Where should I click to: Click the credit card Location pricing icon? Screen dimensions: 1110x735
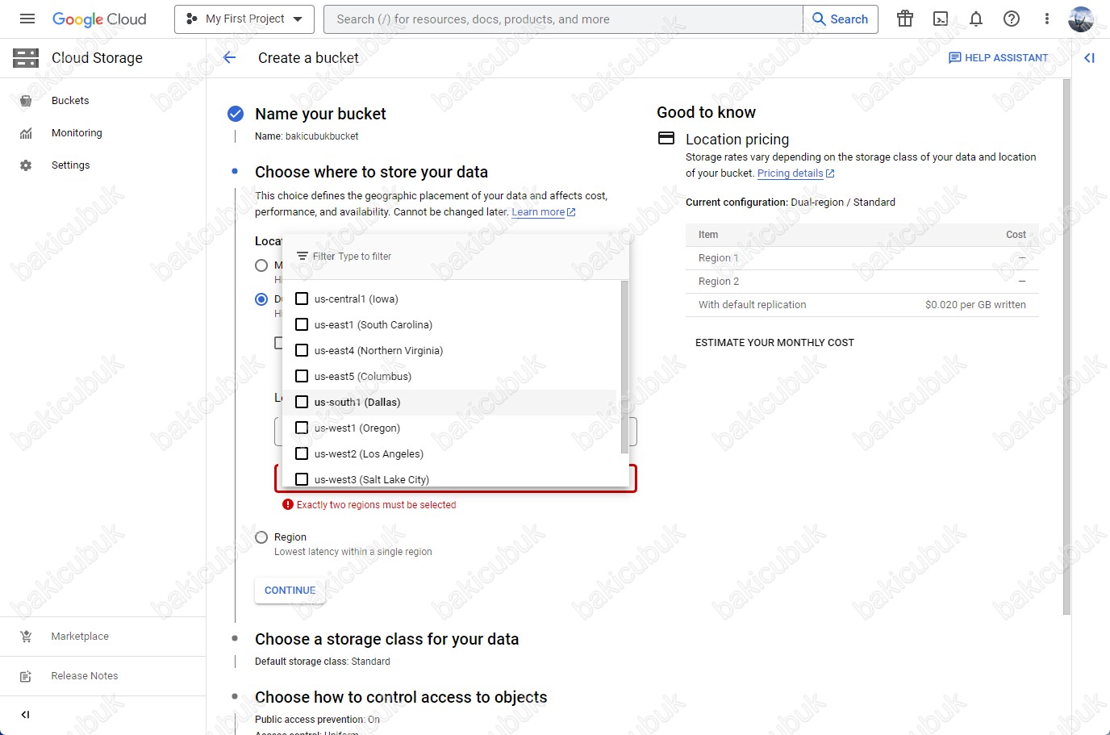point(666,138)
